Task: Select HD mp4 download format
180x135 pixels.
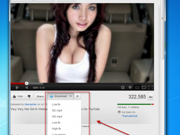Action: [57, 116]
